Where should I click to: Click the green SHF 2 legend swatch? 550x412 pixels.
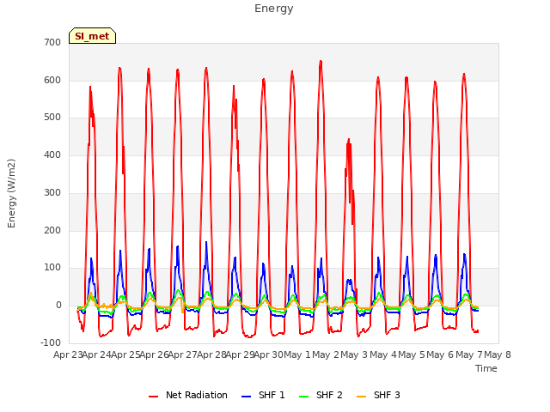(x=303, y=397)
